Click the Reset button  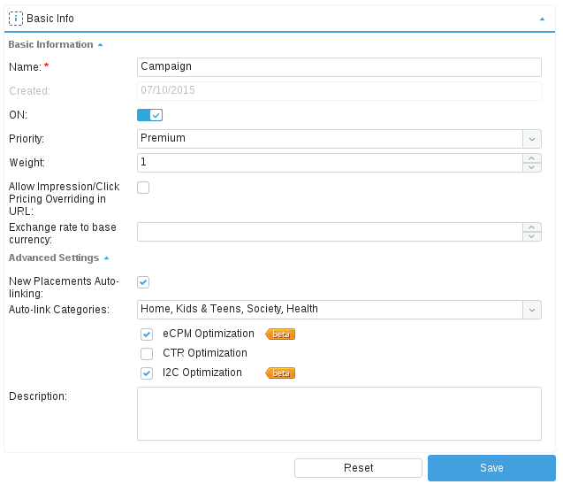(358, 468)
